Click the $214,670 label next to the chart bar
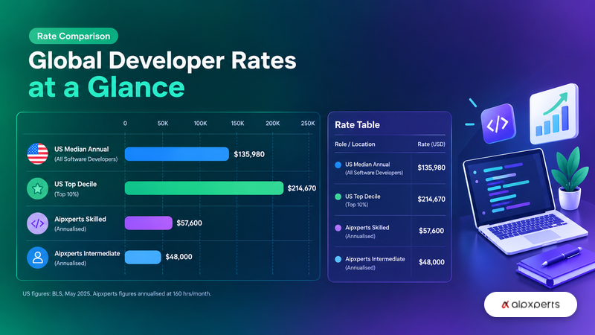 (x=302, y=188)
